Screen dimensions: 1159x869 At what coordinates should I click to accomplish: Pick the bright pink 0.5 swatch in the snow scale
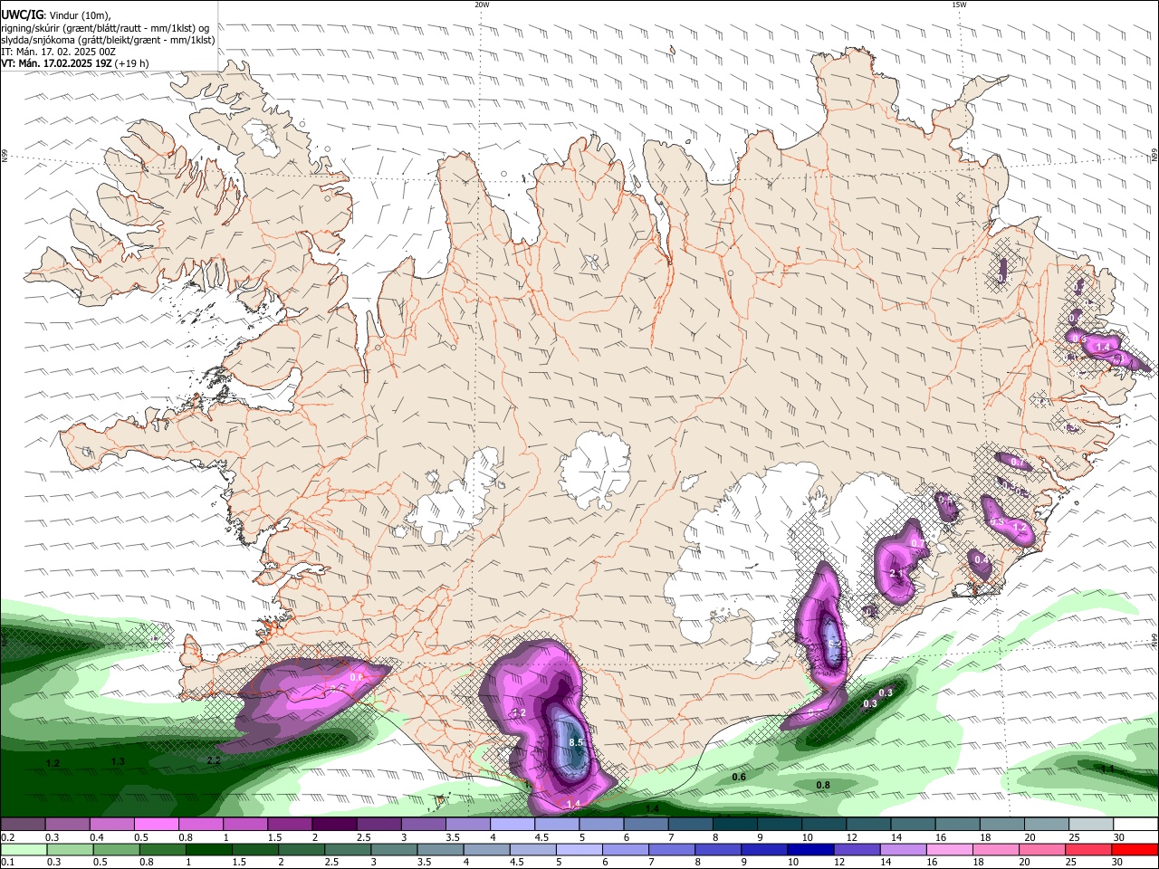(x=156, y=825)
